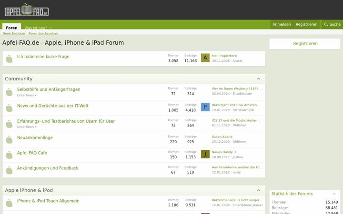343x214 pixels.
Task: Click date 13.01.2023 next to PatrickArnoldi
Action: pyautogui.click(x=221, y=110)
